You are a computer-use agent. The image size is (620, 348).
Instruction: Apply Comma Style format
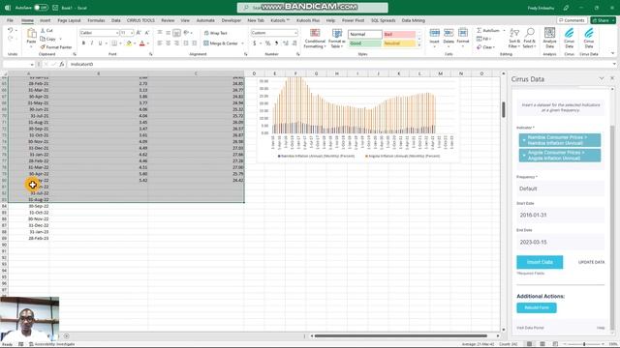[x=276, y=43]
